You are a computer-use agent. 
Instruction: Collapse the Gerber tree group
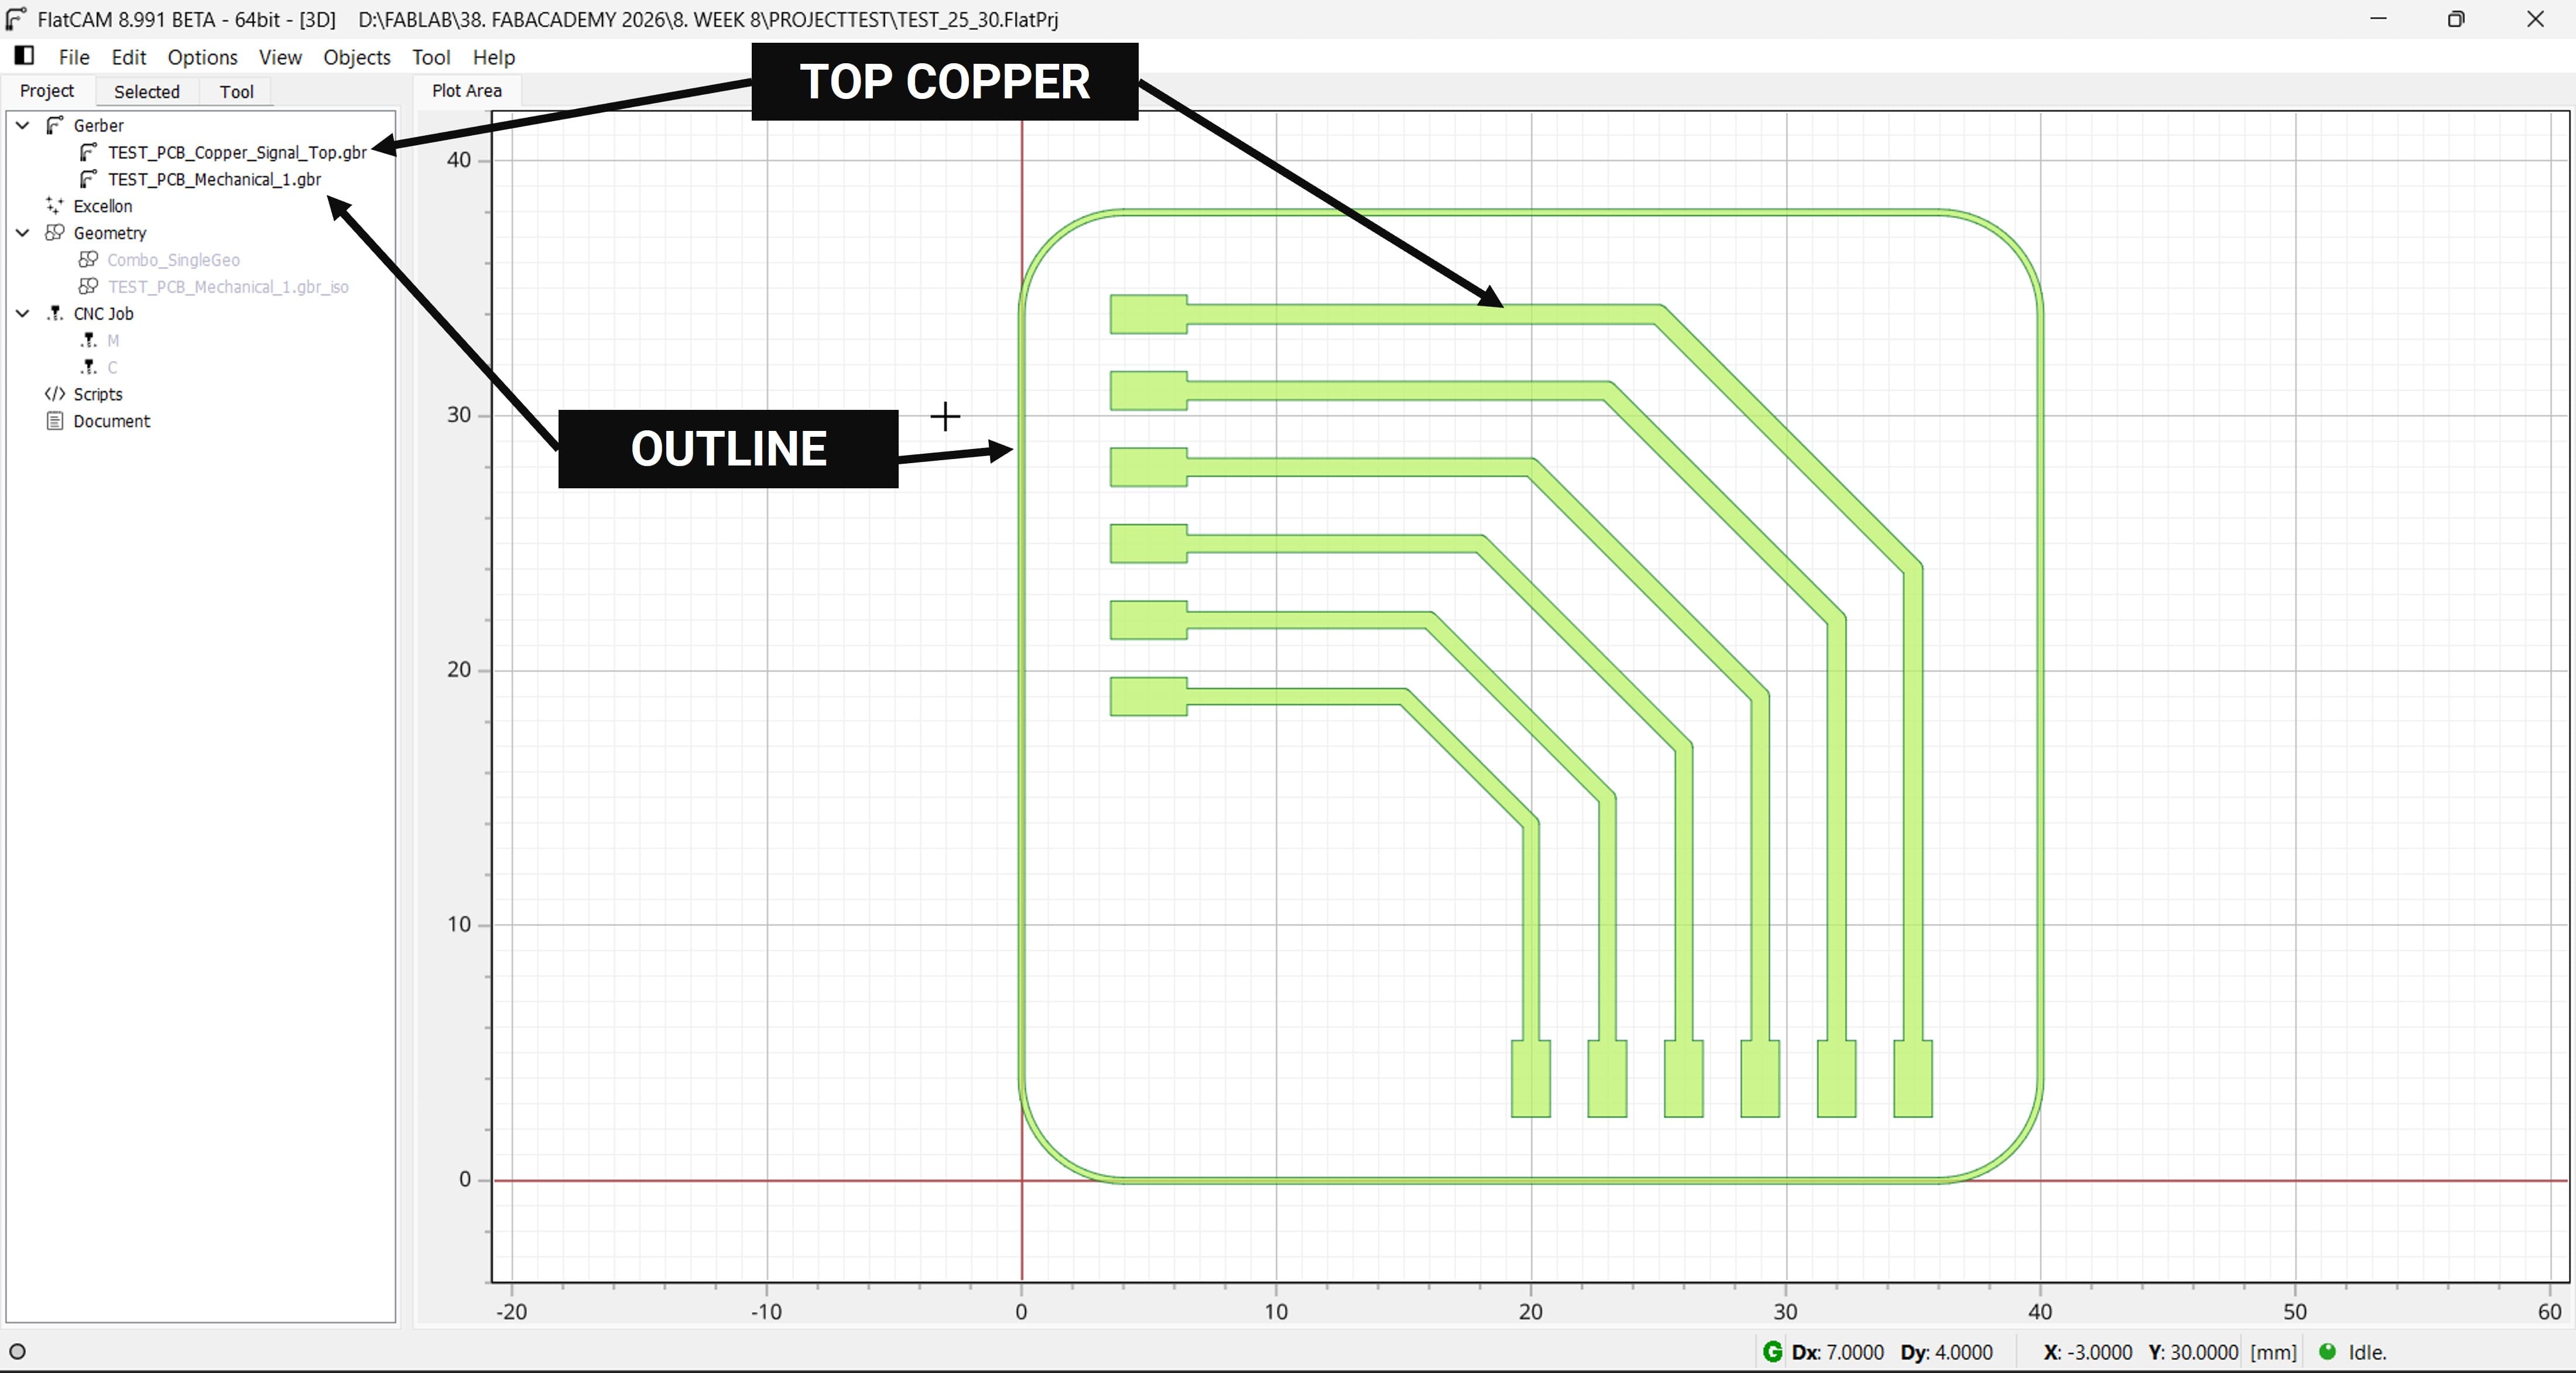[22, 125]
